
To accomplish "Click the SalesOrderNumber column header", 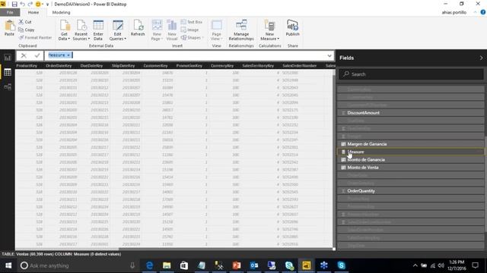I will click(300, 66).
